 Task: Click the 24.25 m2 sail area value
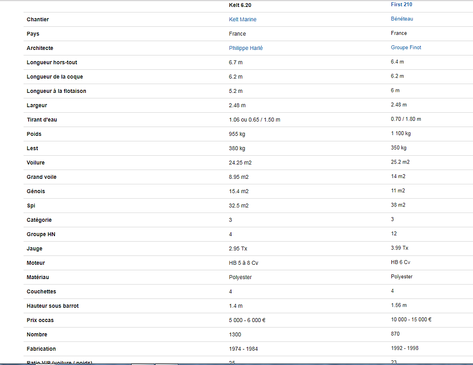coord(240,163)
